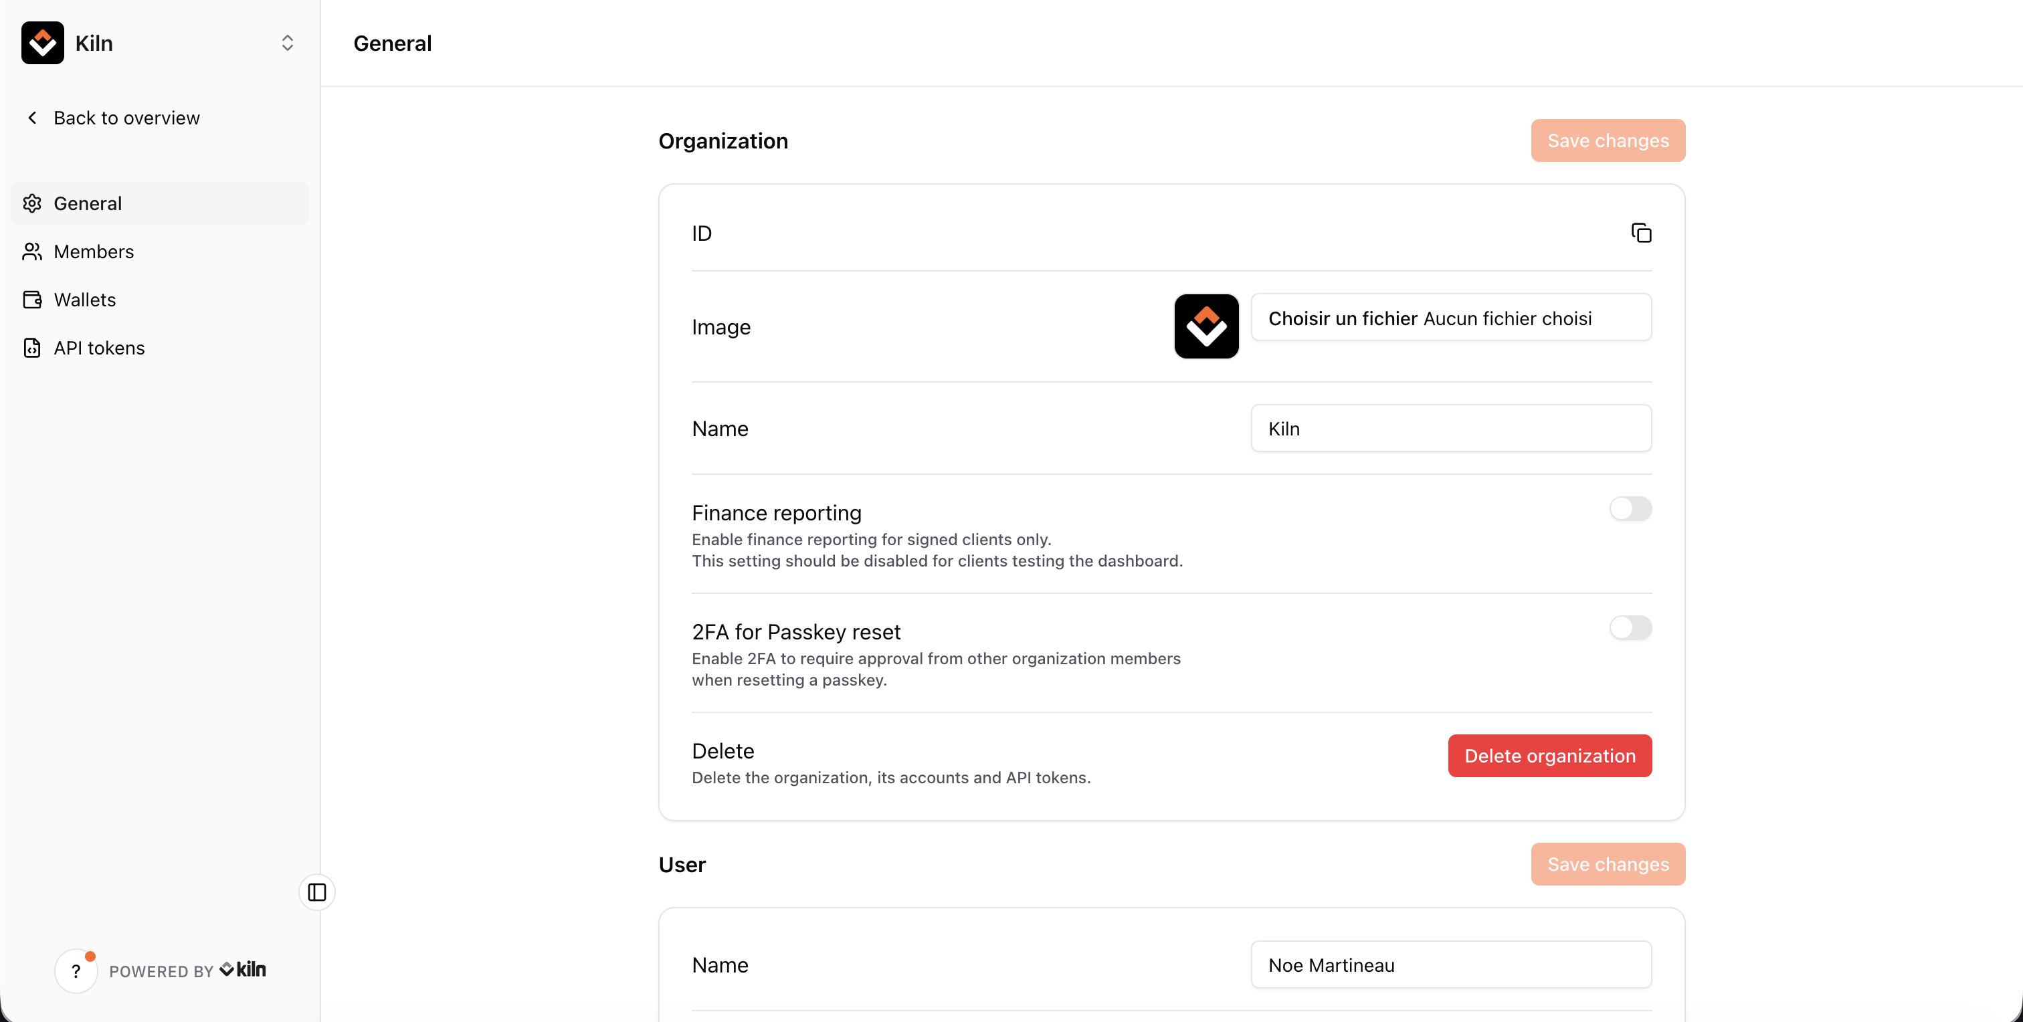Click the organization Name input field

coord(1450,429)
